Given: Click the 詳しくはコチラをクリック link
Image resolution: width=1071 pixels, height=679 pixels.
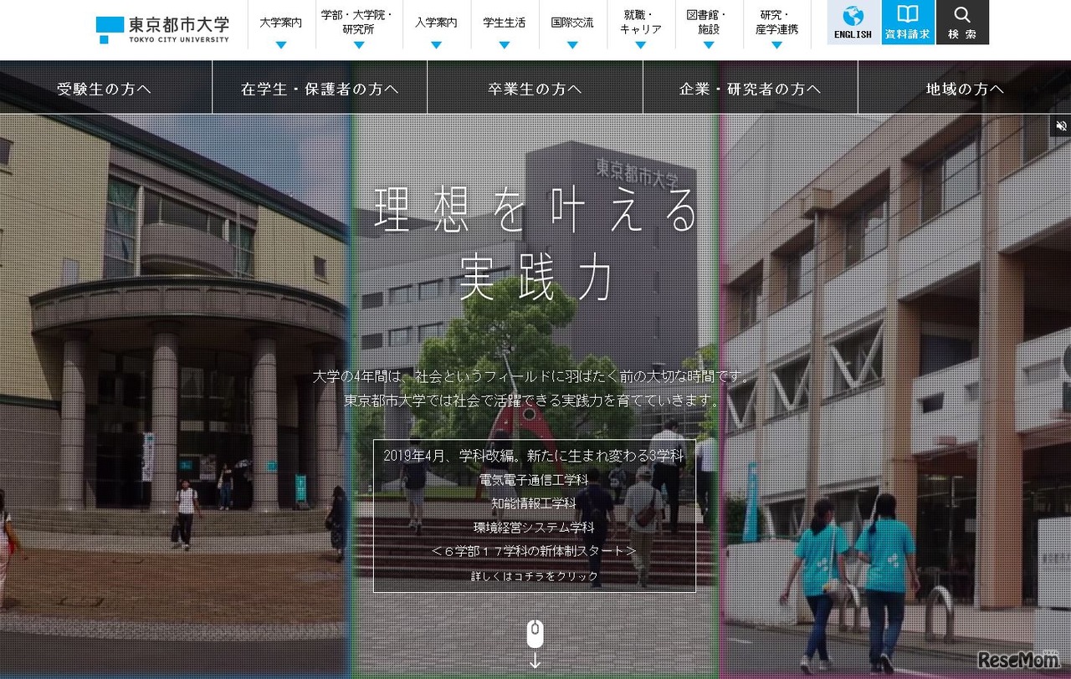Looking at the screenshot, I should (x=535, y=575).
